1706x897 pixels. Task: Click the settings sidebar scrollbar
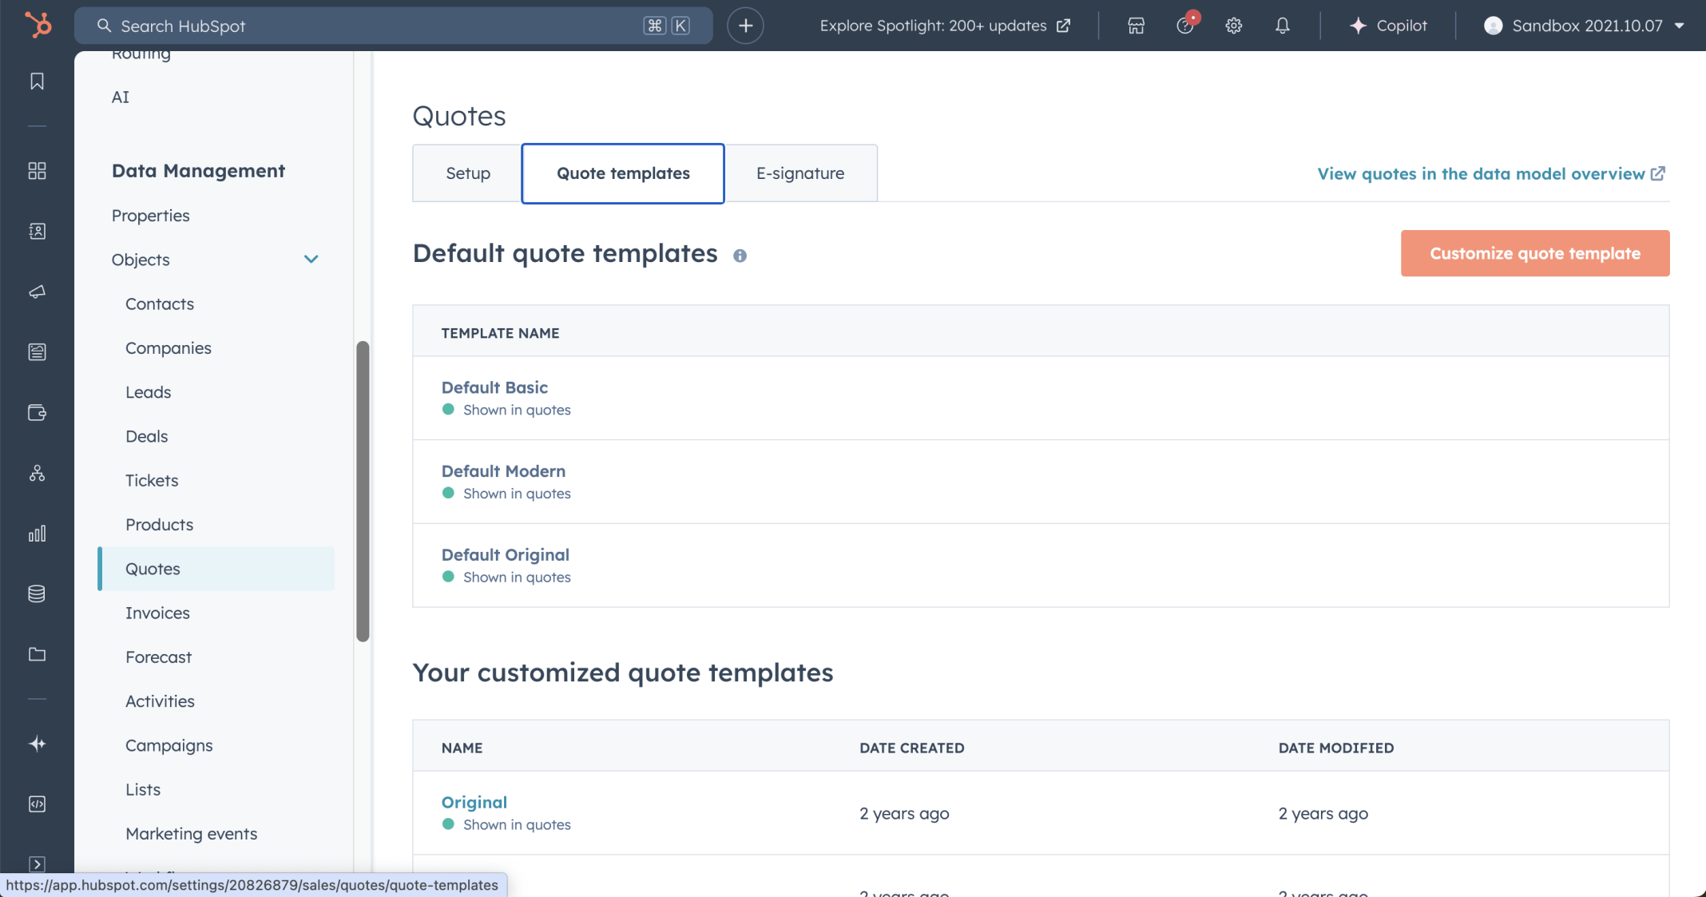click(363, 491)
